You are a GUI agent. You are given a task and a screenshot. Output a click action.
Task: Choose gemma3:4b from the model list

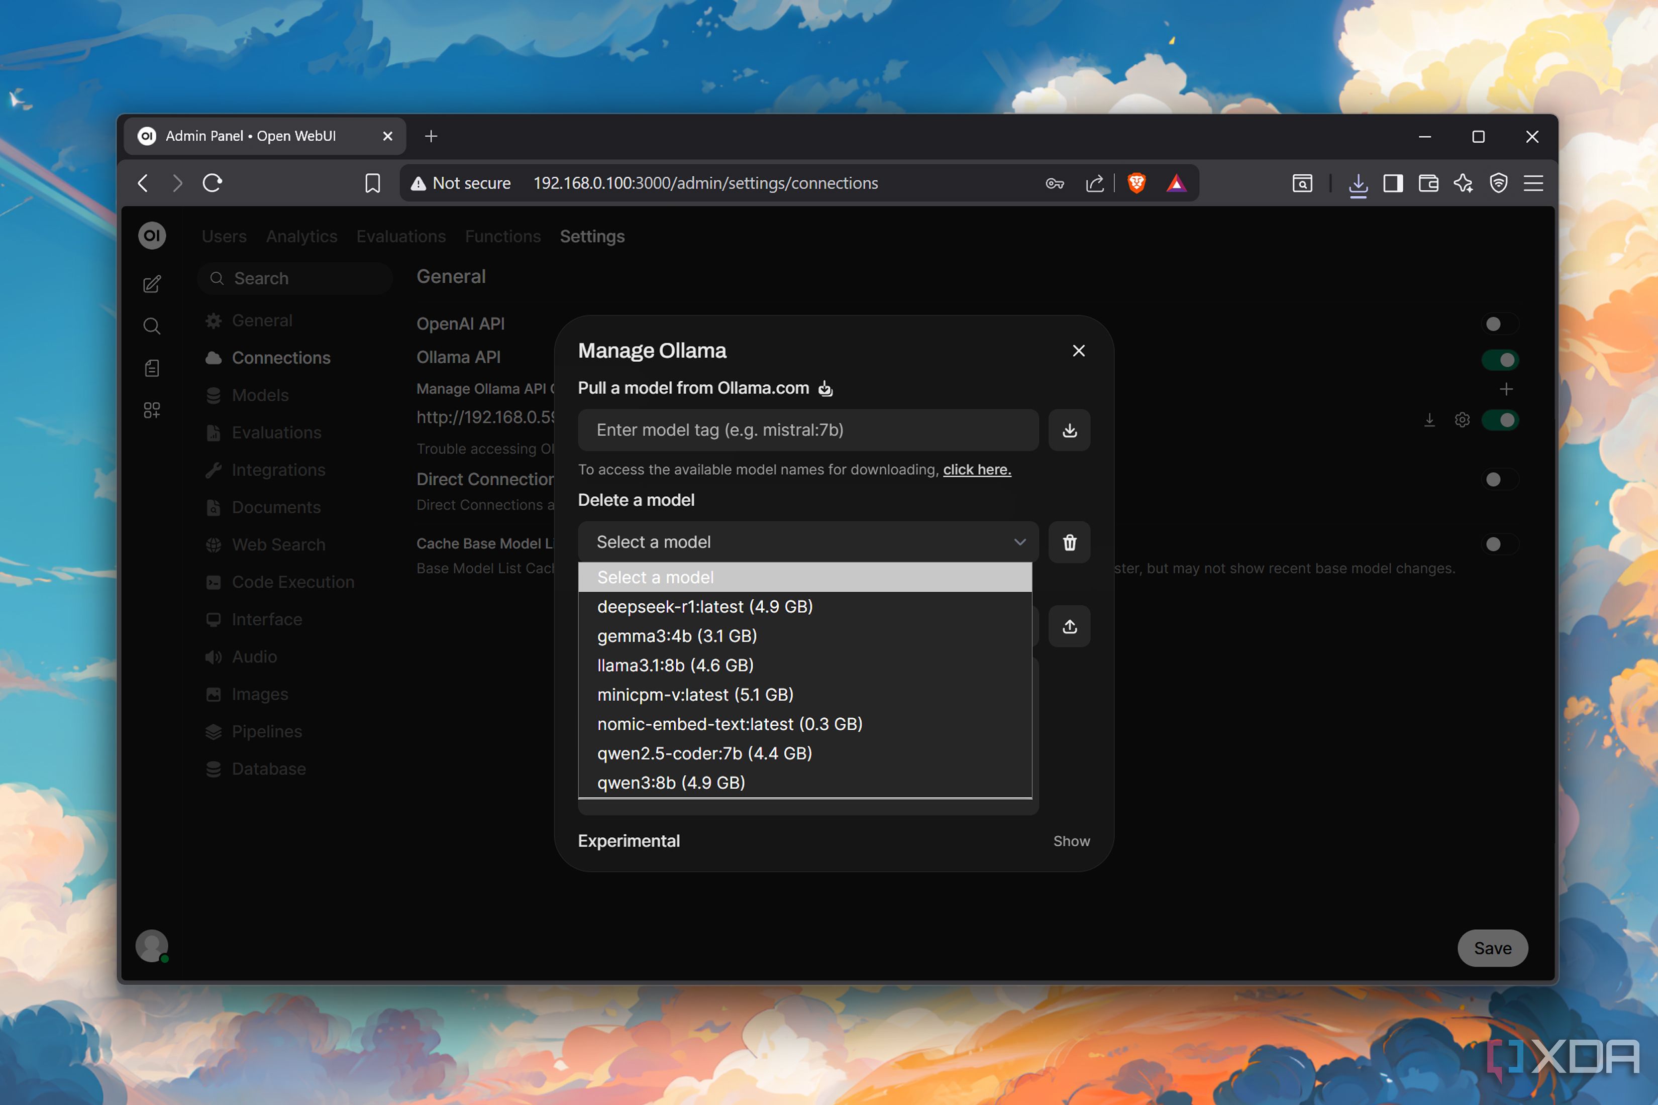805,636
